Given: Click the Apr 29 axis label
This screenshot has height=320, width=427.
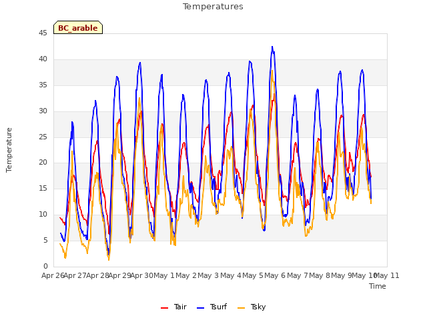Looking at the screenshot, I should [120, 275].
